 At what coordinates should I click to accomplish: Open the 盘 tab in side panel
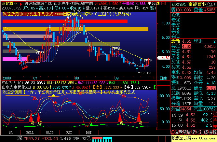click(x=181, y=132)
